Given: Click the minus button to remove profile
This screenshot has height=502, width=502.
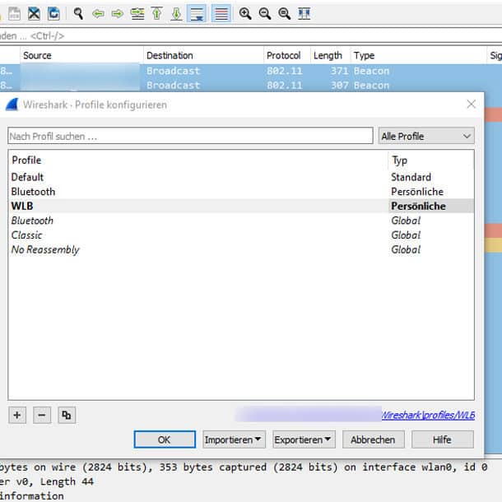Looking at the screenshot, I should [x=42, y=416].
